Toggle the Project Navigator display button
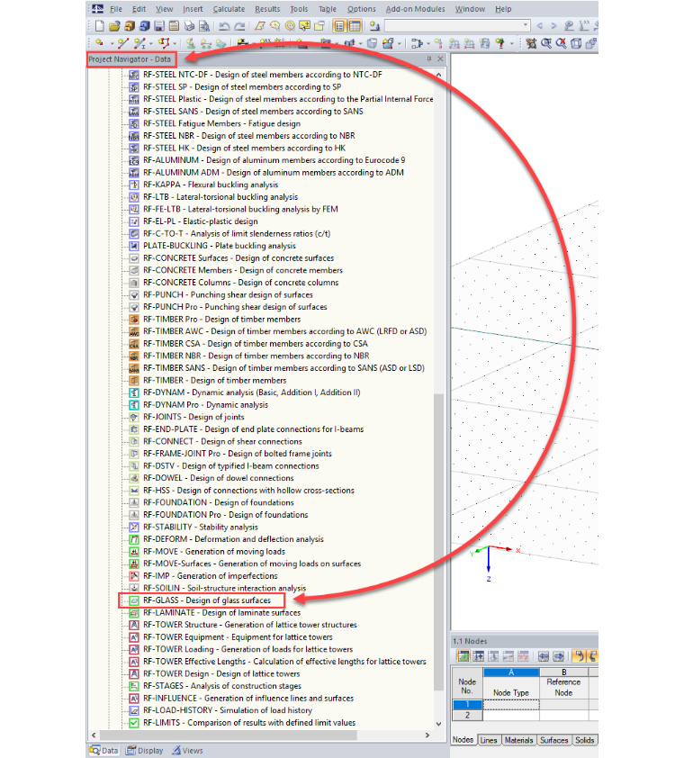684x758 pixels. (339, 25)
